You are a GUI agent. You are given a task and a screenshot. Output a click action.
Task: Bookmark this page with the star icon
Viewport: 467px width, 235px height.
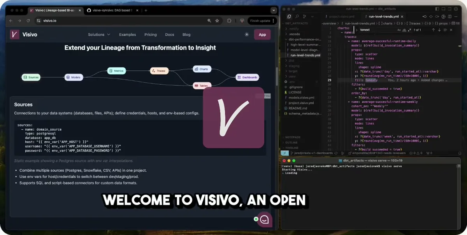pos(217,21)
